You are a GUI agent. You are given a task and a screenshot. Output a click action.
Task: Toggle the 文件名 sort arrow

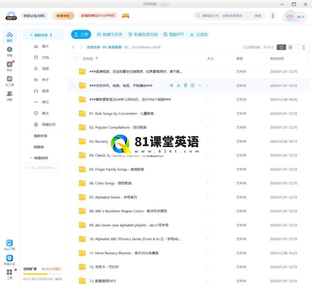(97, 58)
